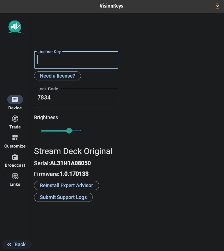224x251 pixels.
Task: Click Reinstall Expert Advisor button
Action: tap(67, 186)
